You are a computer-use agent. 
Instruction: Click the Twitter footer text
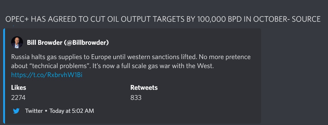(34, 111)
